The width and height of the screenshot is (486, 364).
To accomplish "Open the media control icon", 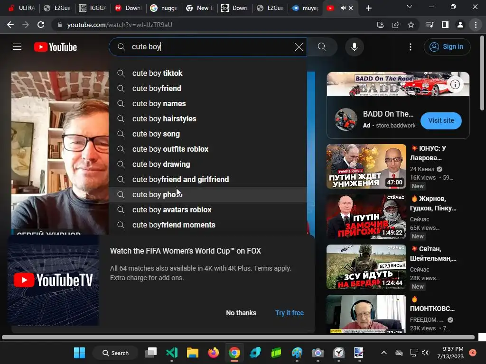I will coord(430,25).
